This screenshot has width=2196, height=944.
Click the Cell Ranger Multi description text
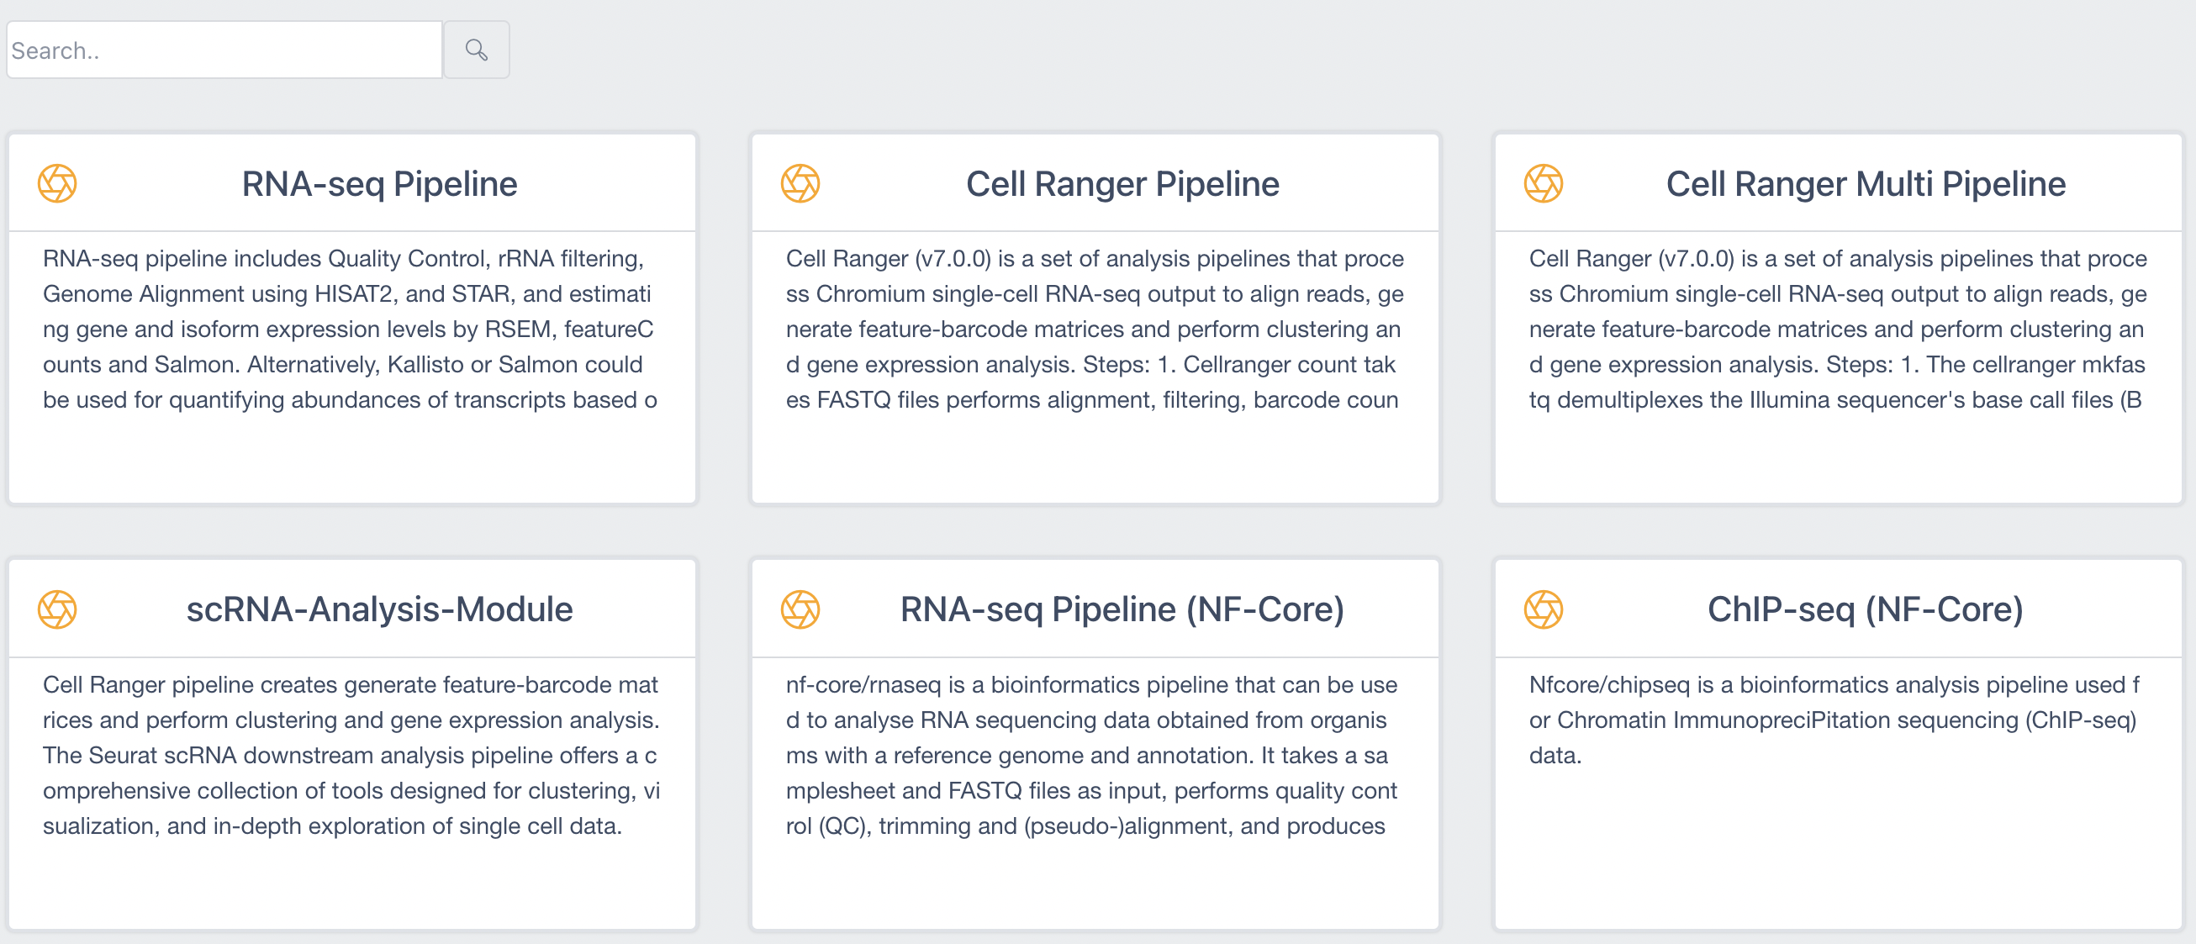click(x=1837, y=329)
